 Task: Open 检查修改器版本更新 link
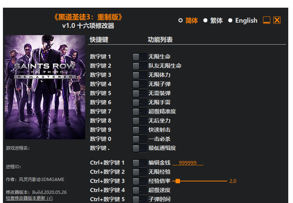pos(29,198)
